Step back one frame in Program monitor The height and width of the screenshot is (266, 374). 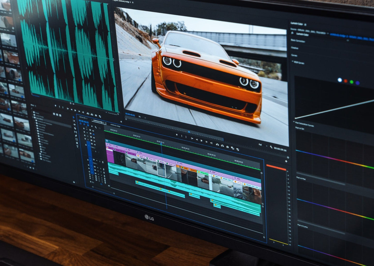click(x=197, y=140)
